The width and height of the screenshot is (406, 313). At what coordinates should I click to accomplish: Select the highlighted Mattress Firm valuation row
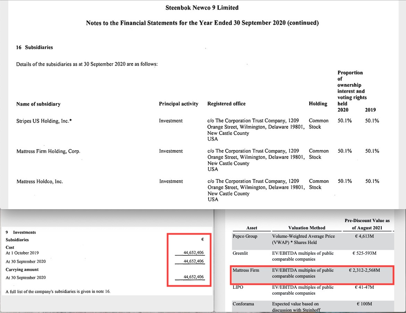pyautogui.click(x=312, y=273)
